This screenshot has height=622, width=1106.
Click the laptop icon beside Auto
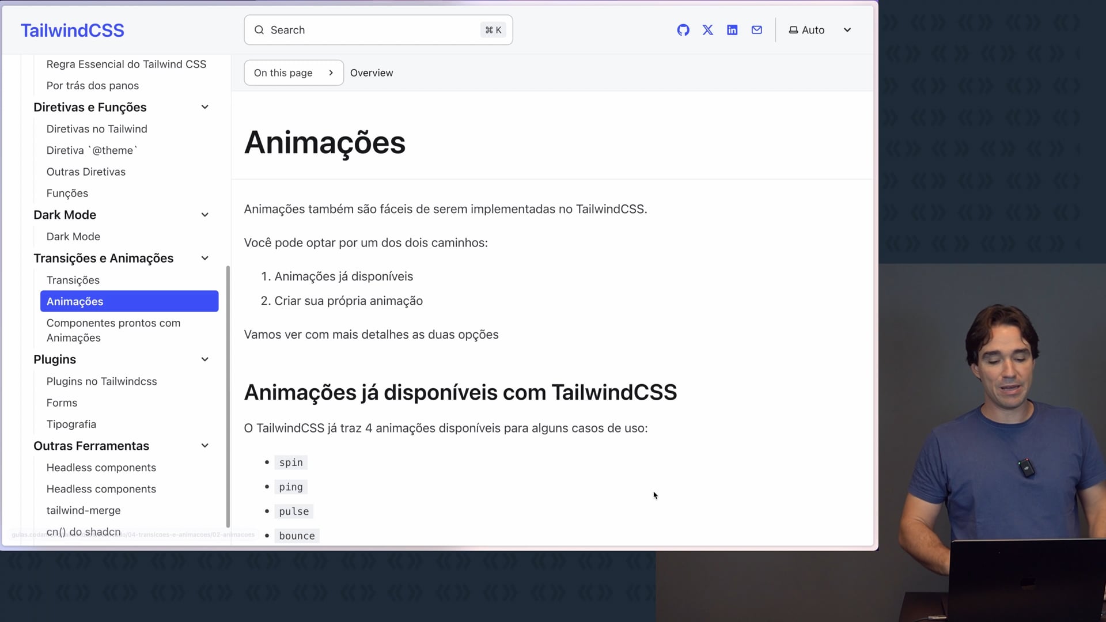[793, 30]
